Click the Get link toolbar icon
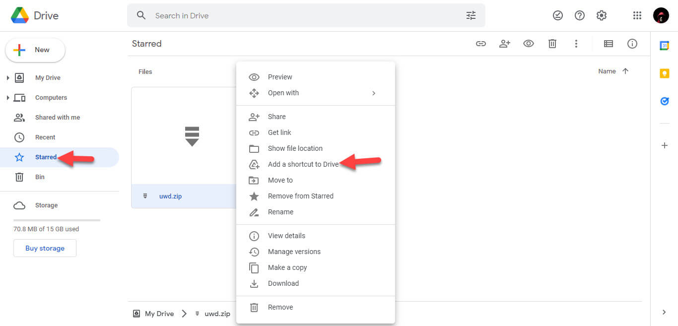The image size is (678, 326). (x=480, y=44)
